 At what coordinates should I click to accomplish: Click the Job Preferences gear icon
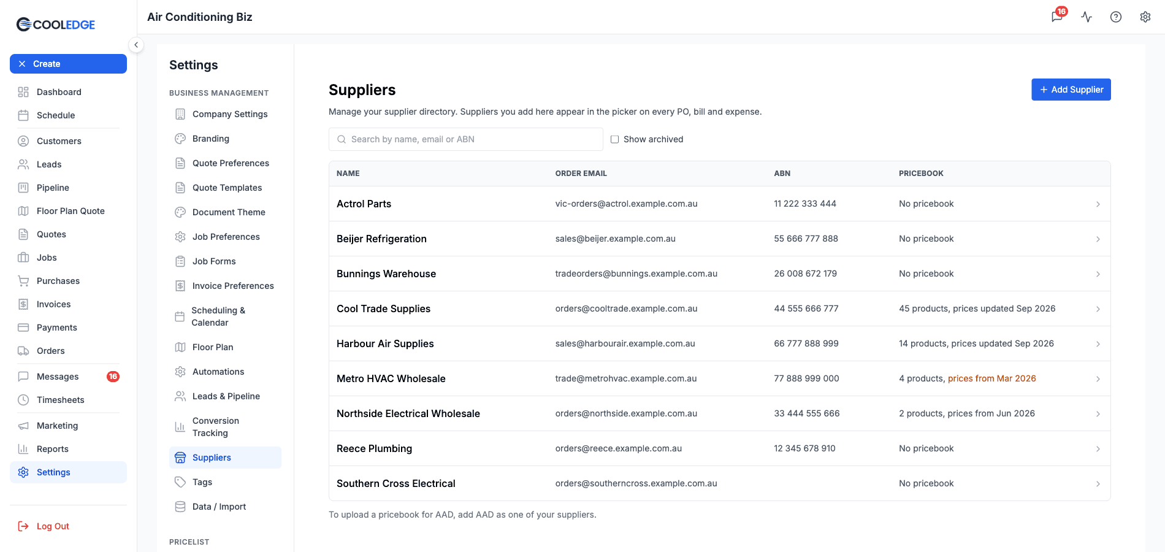click(x=180, y=237)
